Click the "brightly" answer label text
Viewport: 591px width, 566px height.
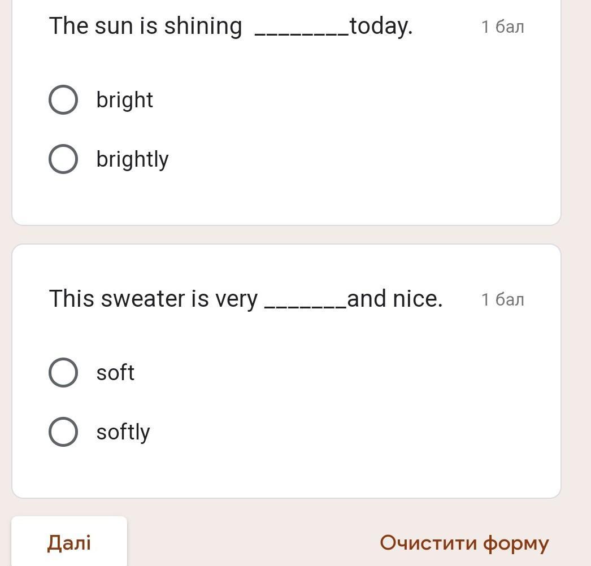(x=132, y=159)
